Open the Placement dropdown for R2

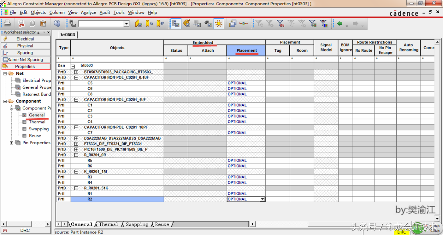262,199
